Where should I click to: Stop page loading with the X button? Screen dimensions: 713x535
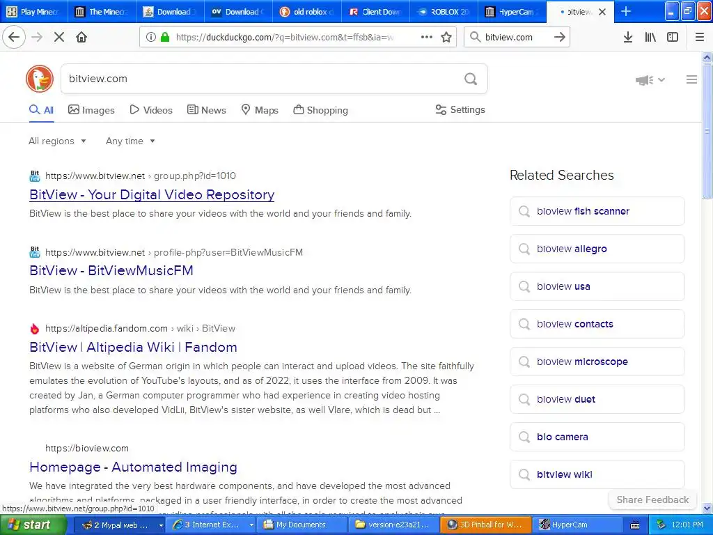pos(59,37)
